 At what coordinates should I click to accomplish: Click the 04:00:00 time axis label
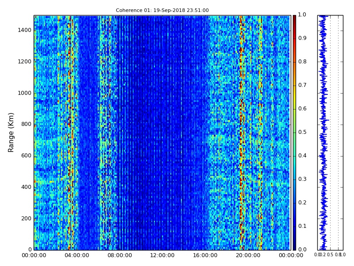pyautogui.click(x=77, y=255)
